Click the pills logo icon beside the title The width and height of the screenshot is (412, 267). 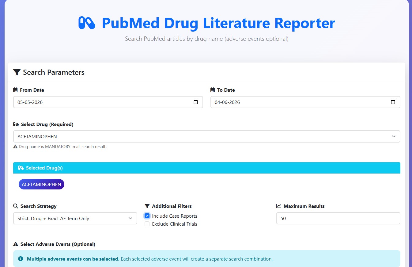point(87,23)
